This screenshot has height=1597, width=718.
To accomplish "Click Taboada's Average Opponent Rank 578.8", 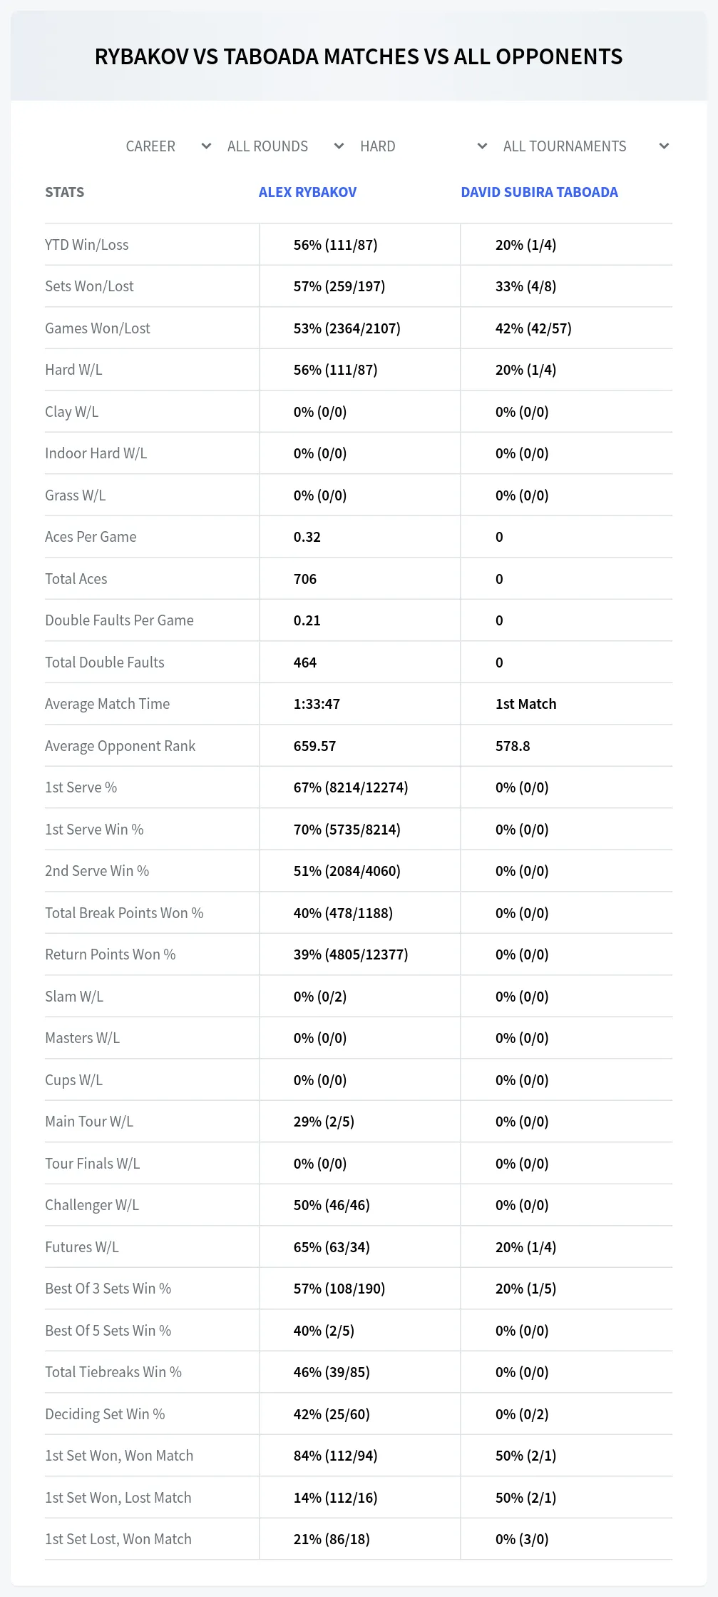I will (x=513, y=746).
